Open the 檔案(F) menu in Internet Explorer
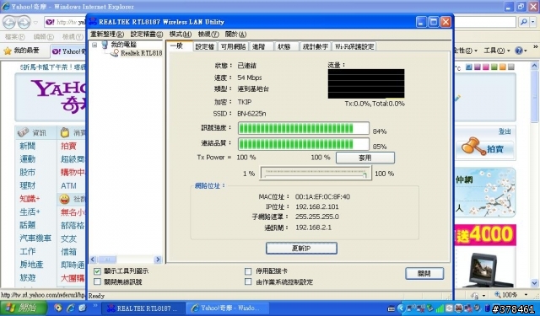Image resolution: width=540 pixels, height=316 pixels. [14, 36]
